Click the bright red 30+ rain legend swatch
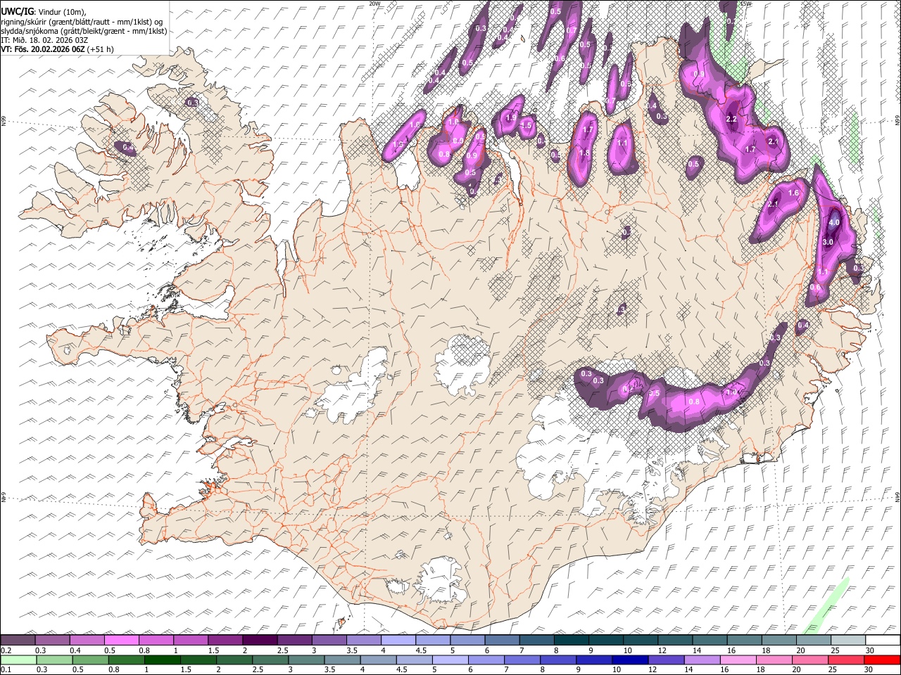901x675 pixels. point(883,660)
